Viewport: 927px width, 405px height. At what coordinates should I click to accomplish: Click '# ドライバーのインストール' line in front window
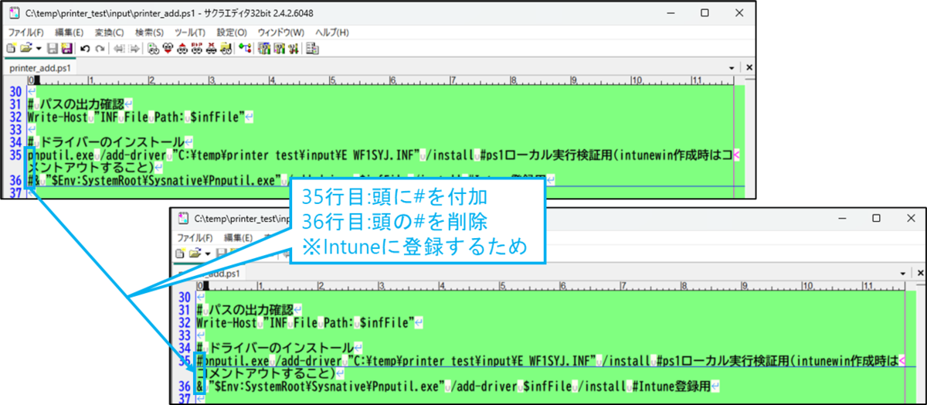click(275, 347)
